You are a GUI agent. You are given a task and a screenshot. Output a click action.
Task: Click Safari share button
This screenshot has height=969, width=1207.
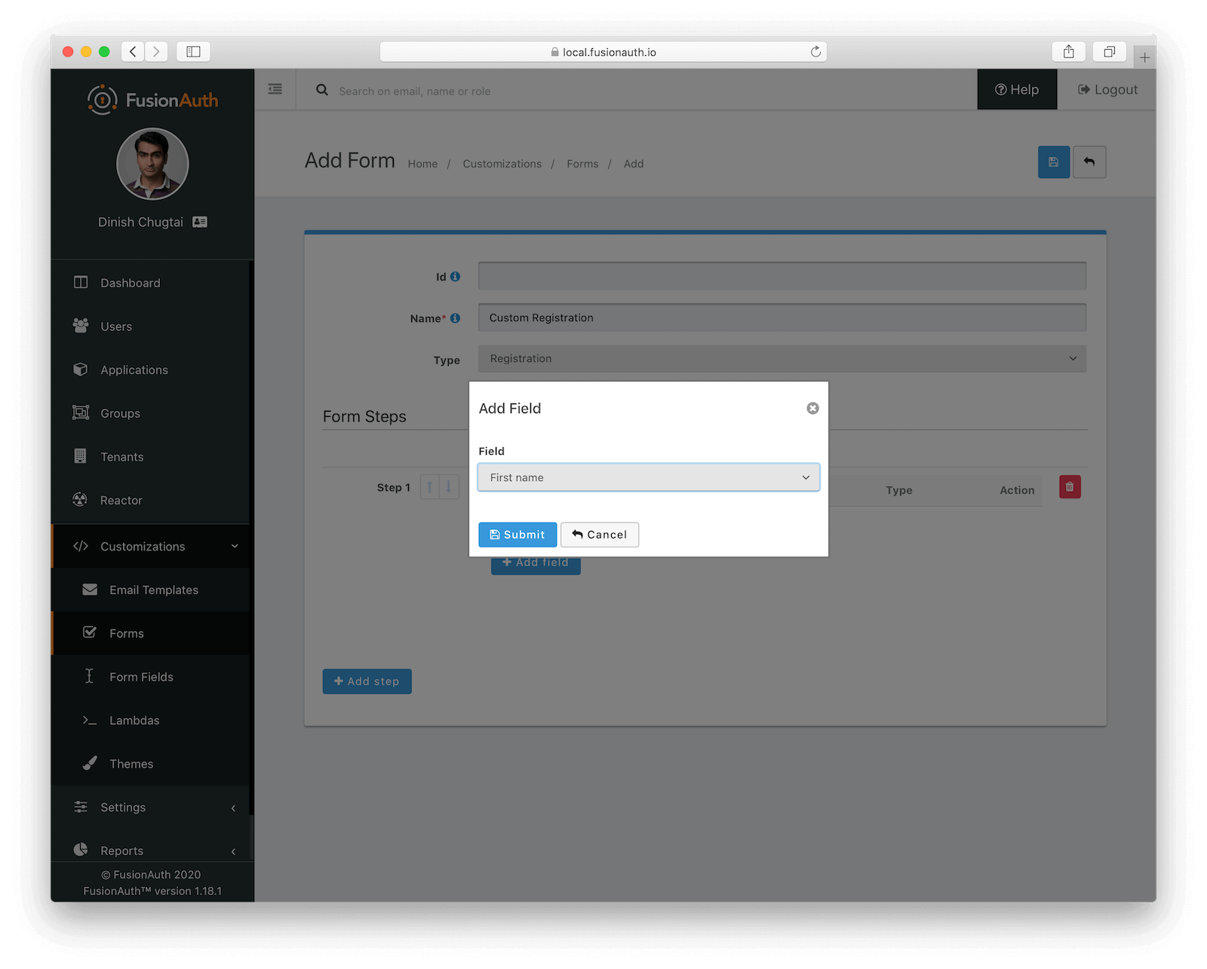pos(1069,51)
